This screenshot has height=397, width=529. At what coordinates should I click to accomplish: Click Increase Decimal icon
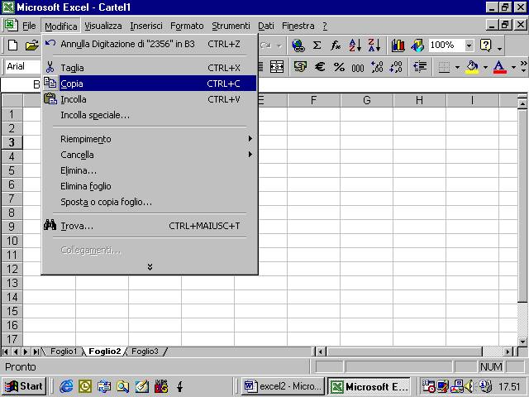377,67
